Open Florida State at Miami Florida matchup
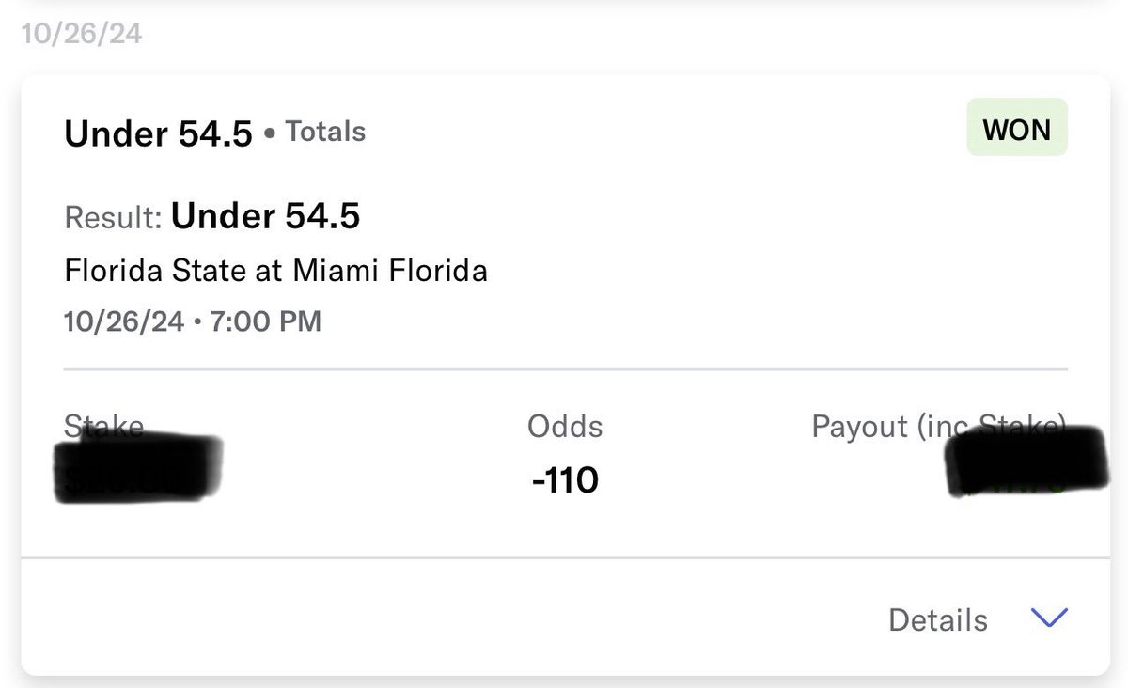1128x688 pixels. [276, 272]
